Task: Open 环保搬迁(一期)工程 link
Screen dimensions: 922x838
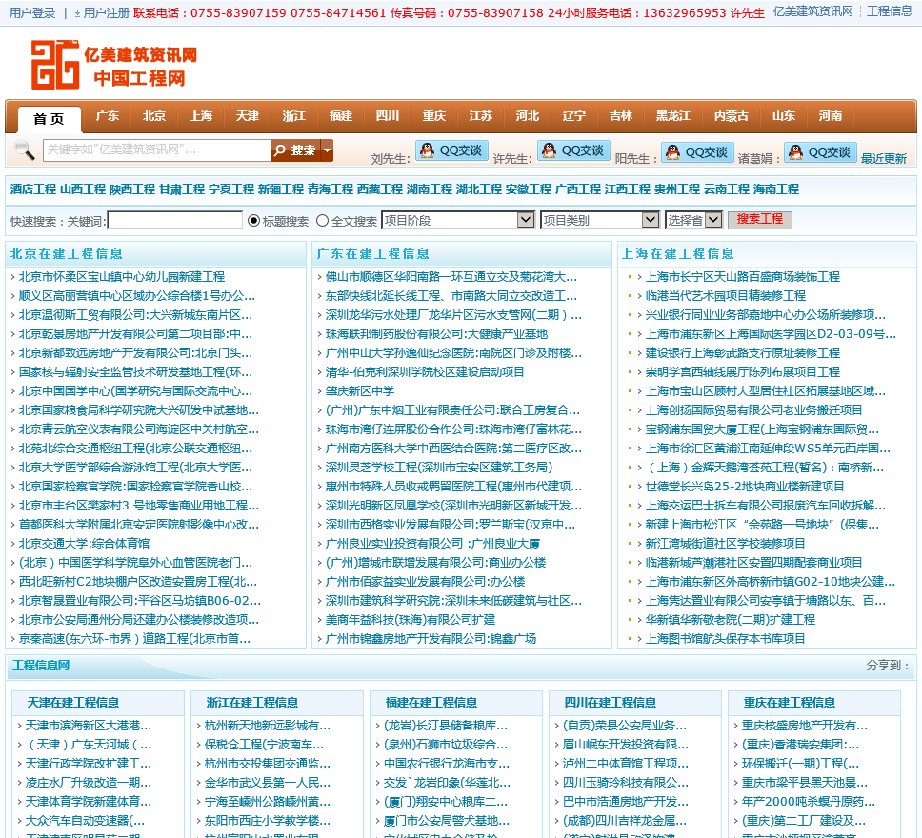Action: (x=800, y=764)
